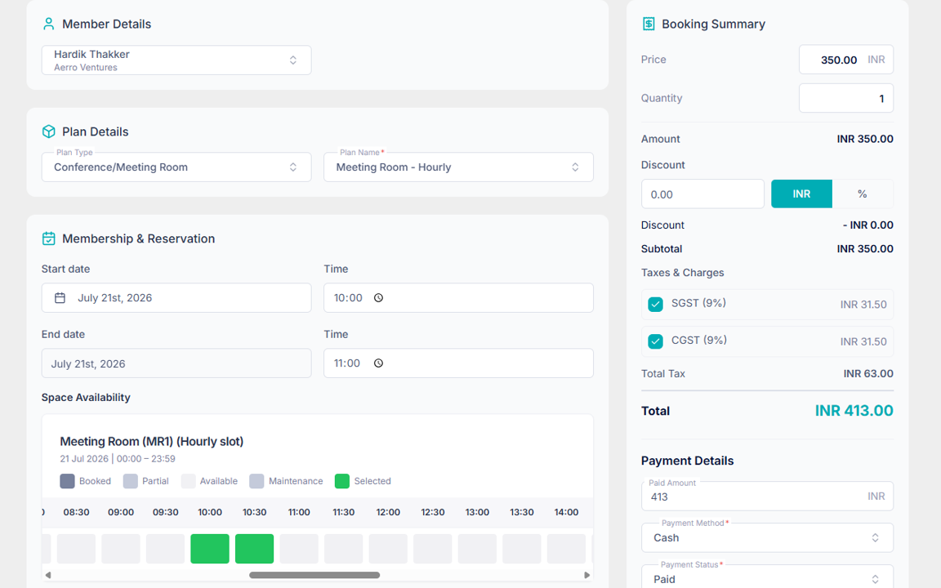941x588 pixels.
Task: Click the INR 413.00 total amount
Action: pos(854,411)
